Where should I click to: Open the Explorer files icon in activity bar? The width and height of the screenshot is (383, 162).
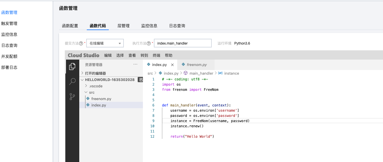pos(72,67)
